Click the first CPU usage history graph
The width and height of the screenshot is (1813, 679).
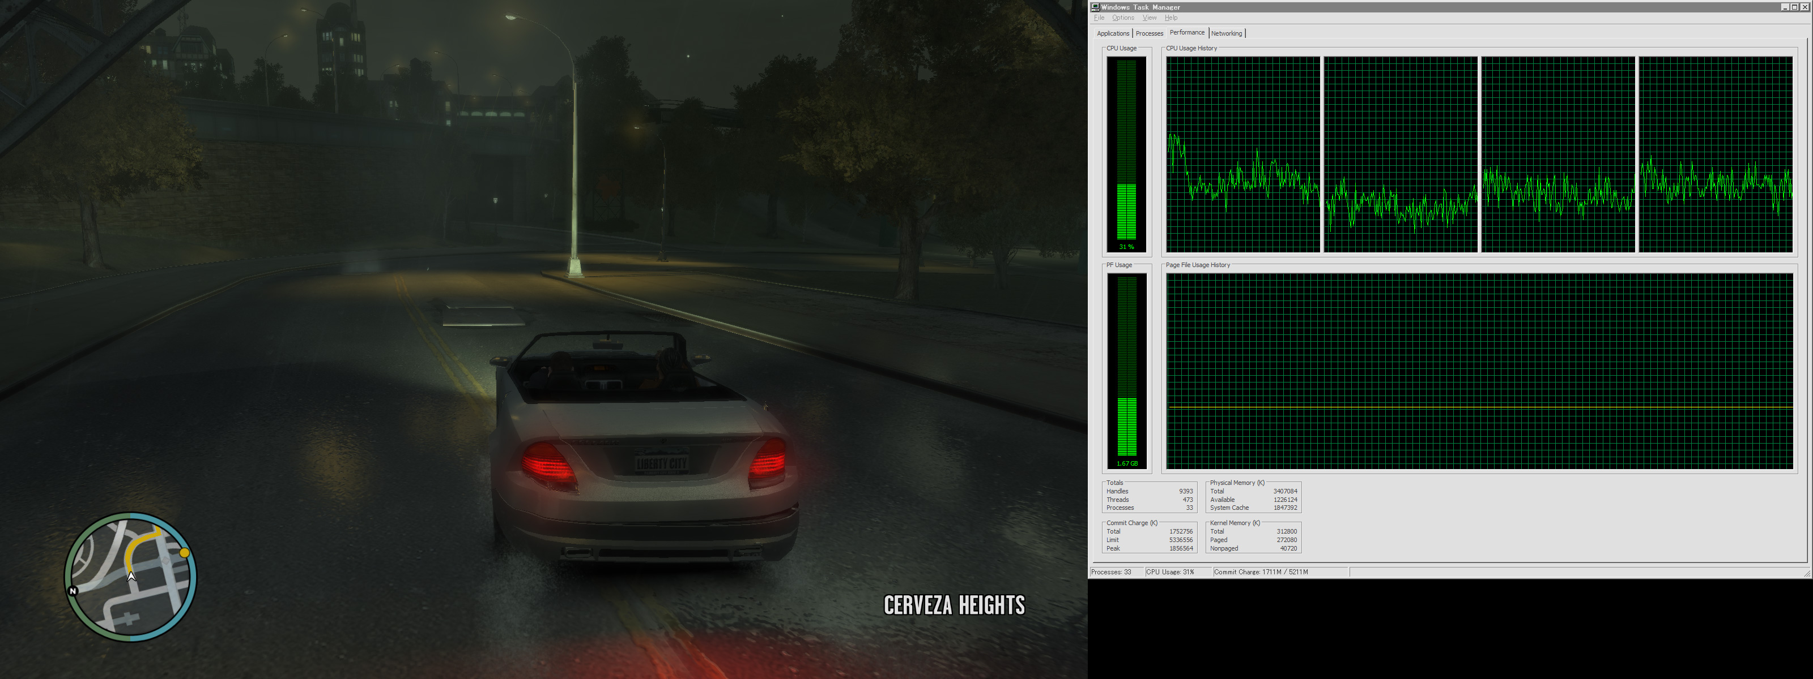tap(1243, 154)
